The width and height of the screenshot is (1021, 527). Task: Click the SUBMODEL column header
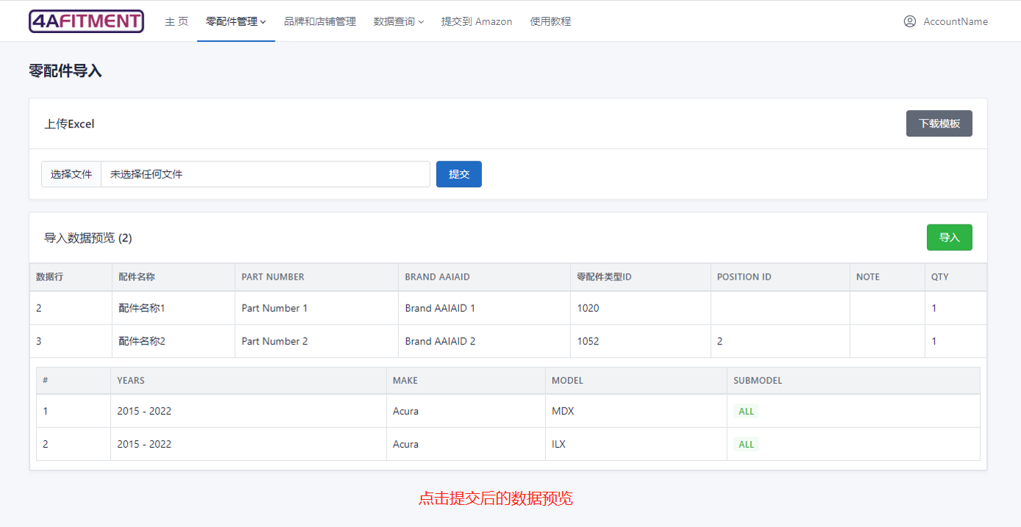click(757, 380)
